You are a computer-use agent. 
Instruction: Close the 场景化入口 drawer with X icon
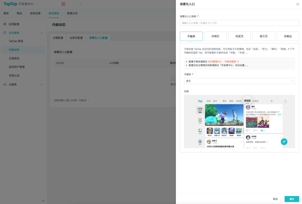297,4
